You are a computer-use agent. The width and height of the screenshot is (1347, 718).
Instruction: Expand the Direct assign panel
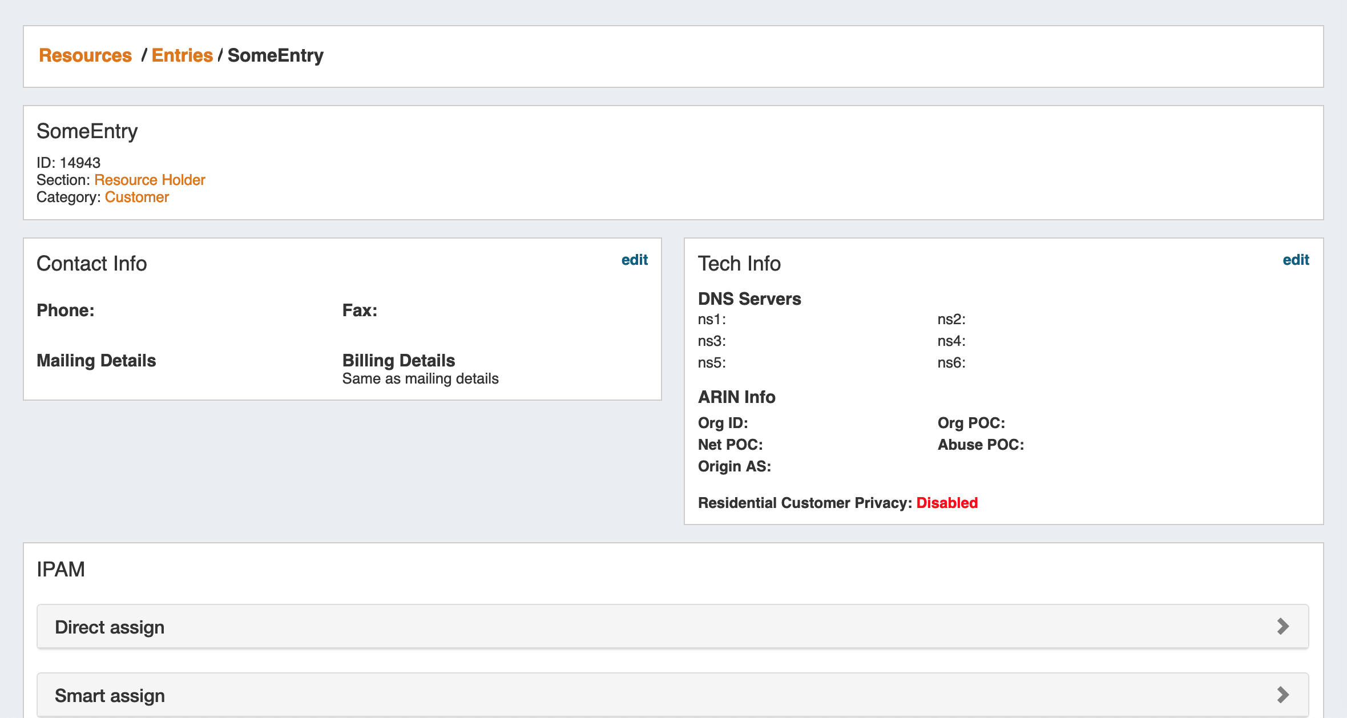click(x=110, y=627)
